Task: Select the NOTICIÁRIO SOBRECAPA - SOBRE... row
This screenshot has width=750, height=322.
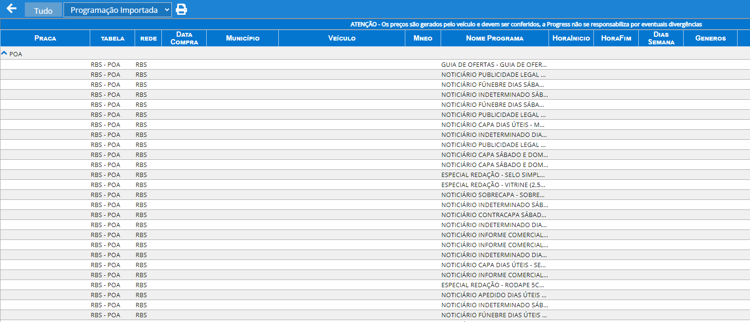Action: 375,195
